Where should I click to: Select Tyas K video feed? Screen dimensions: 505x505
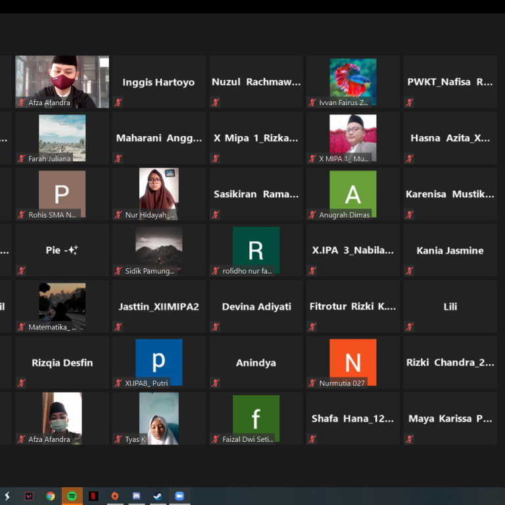coord(158,418)
